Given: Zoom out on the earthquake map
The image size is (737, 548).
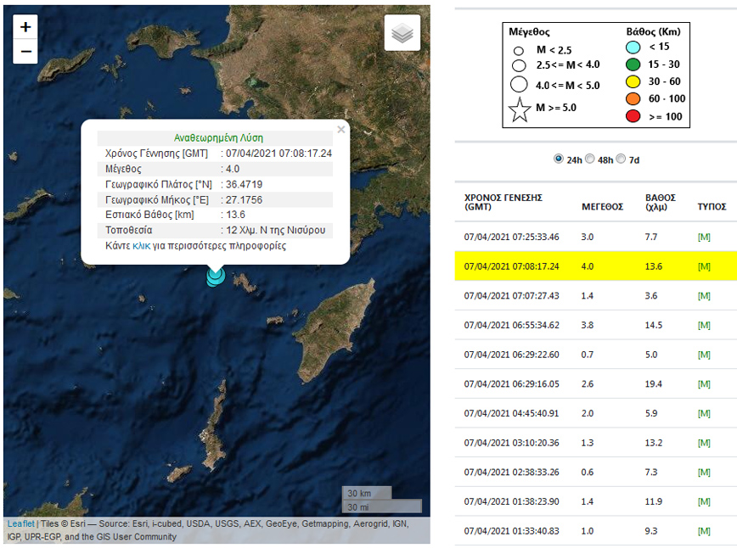Looking at the screenshot, I should pos(25,52).
